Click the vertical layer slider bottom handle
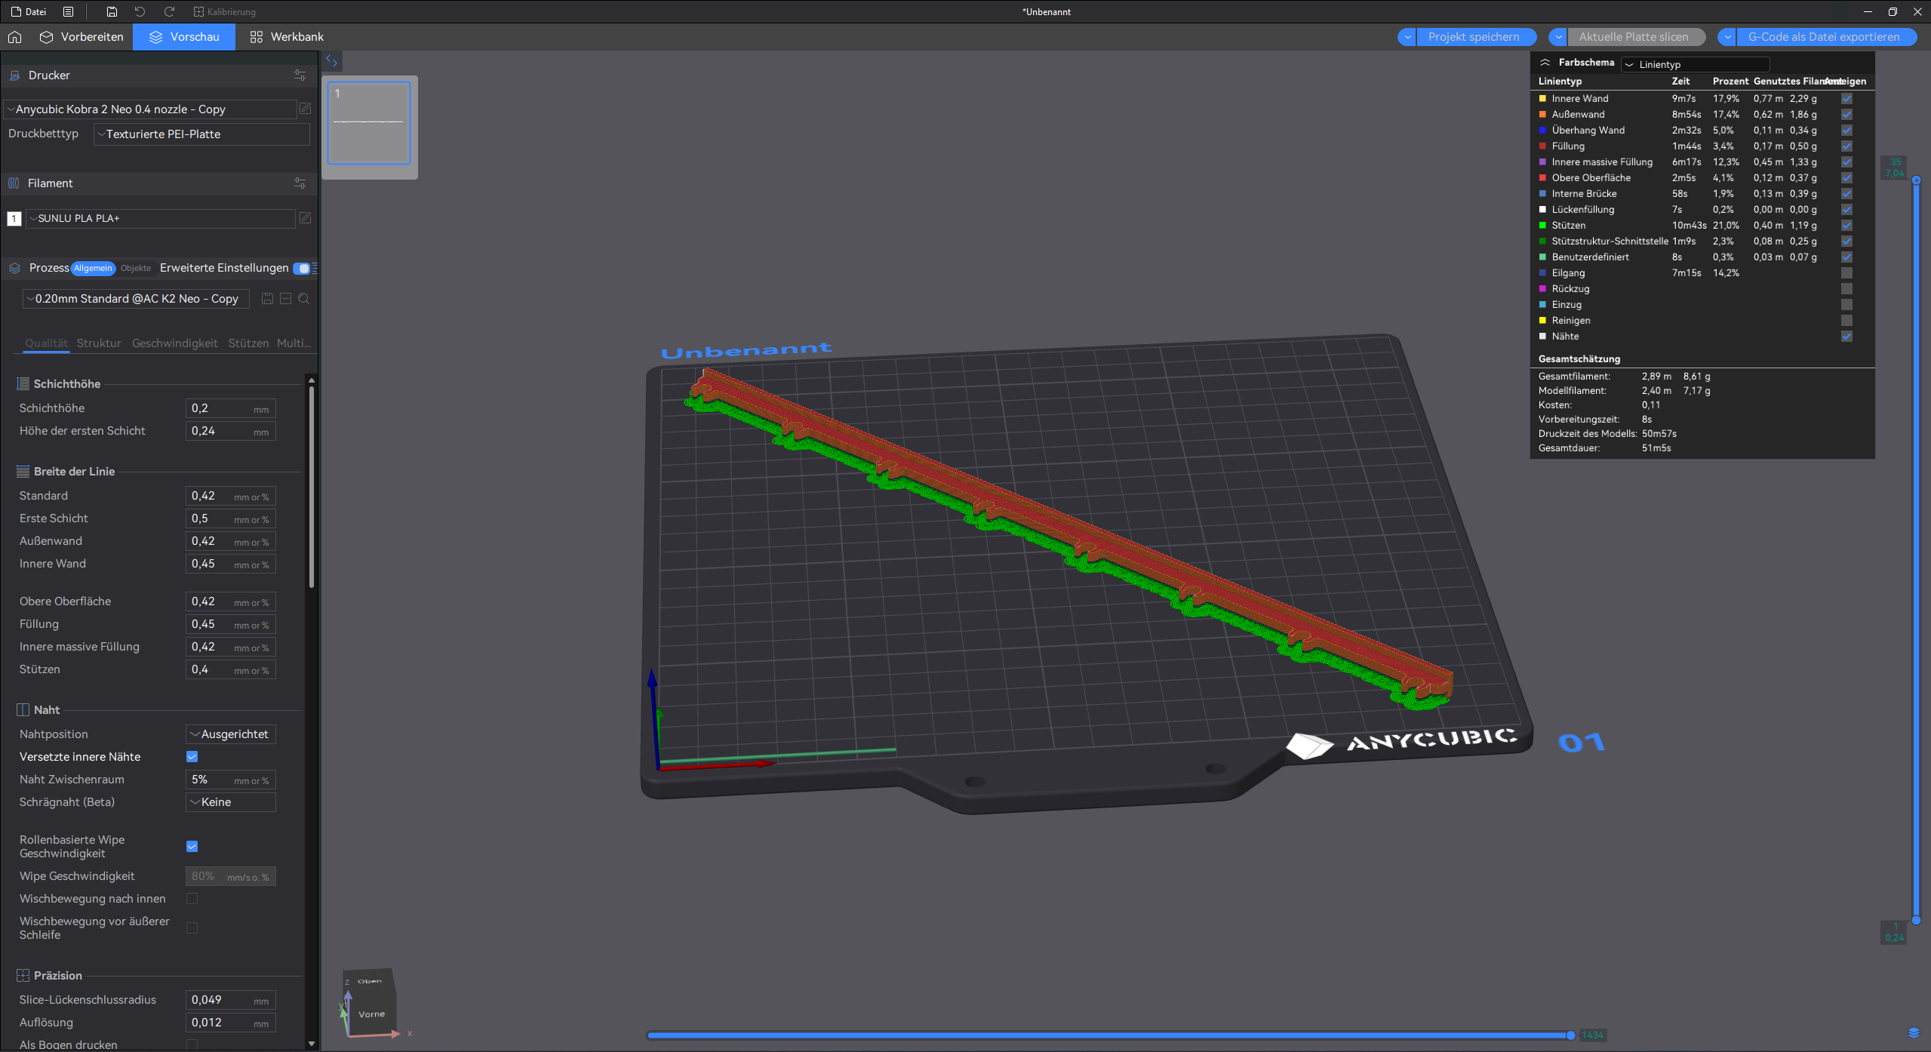The width and height of the screenshot is (1931, 1052). point(1916,921)
